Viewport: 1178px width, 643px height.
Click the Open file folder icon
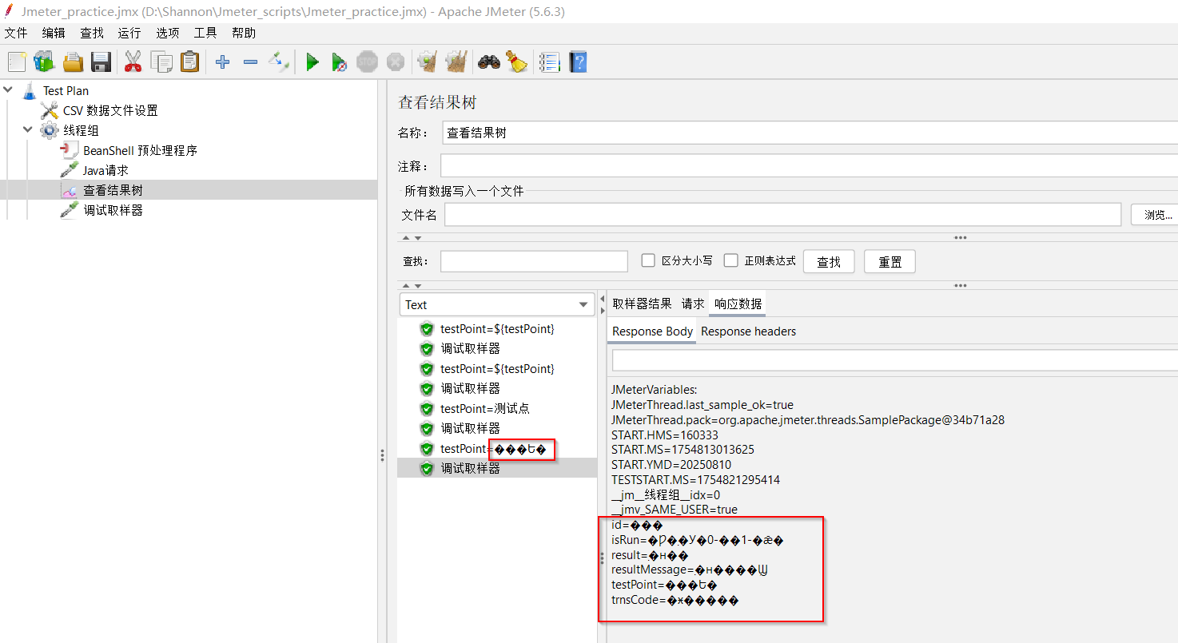pos(73,62)
